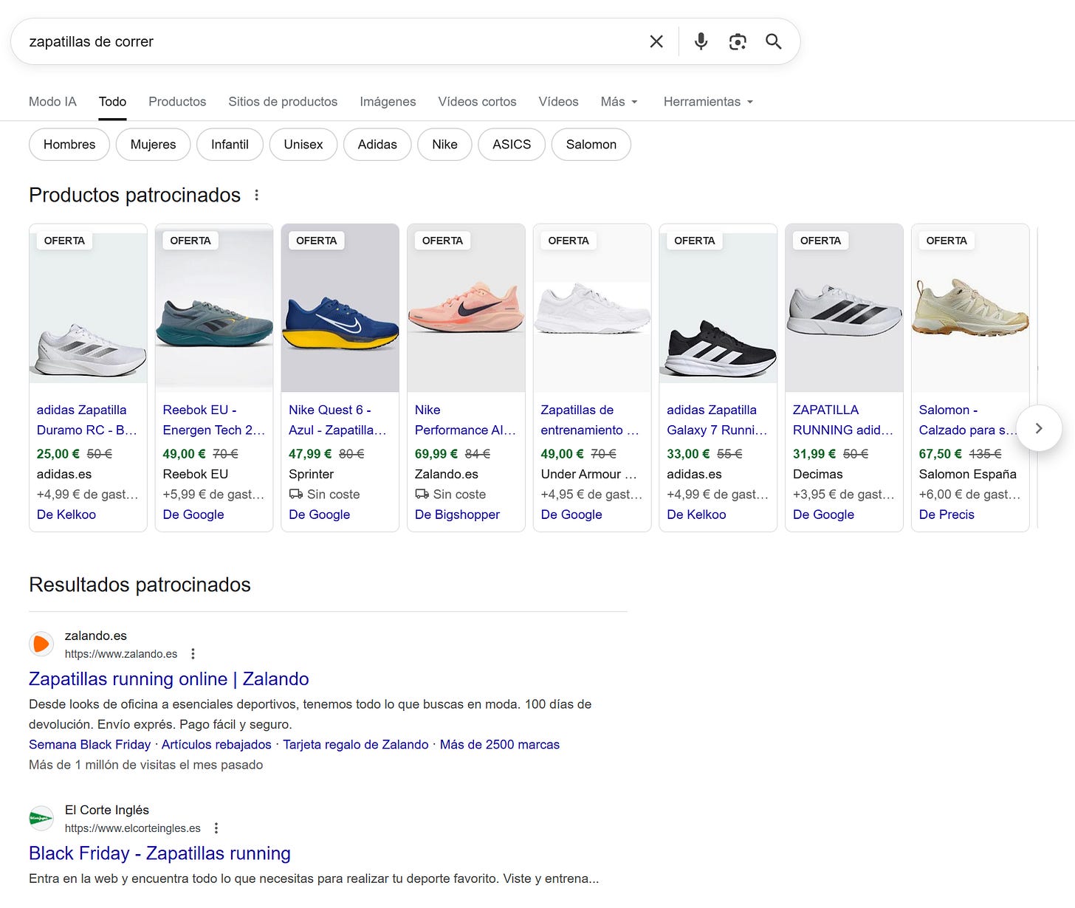Open adidas Zapatilla Duramo RC product link
The image size is (1075, 908).
(x=87, y=420)
